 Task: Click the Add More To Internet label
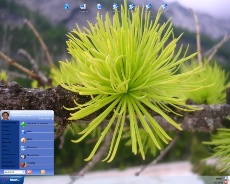pos(37,124)
